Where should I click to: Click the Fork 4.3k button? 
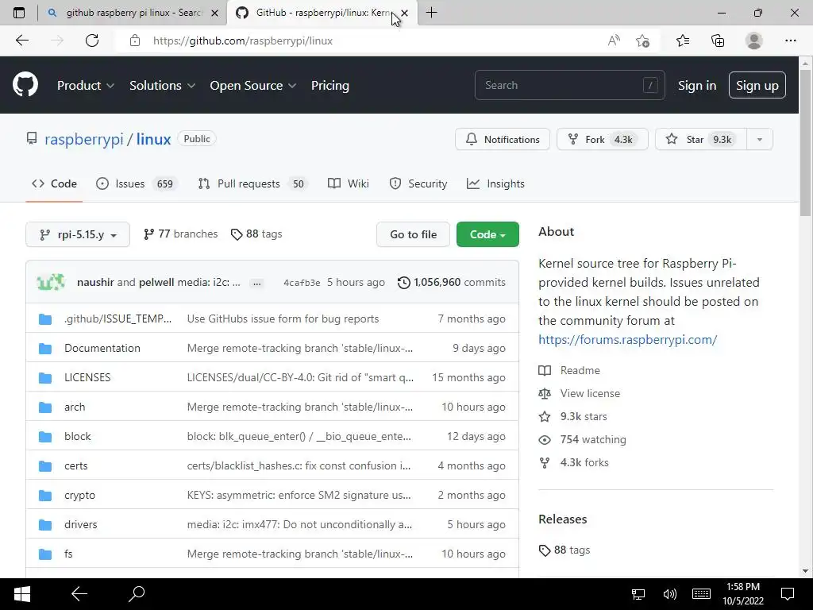click(x=603, y=140)
